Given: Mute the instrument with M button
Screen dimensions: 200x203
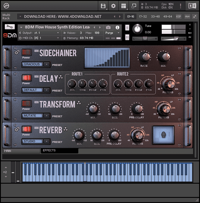Looking at the screenshot, I should 127,37.
